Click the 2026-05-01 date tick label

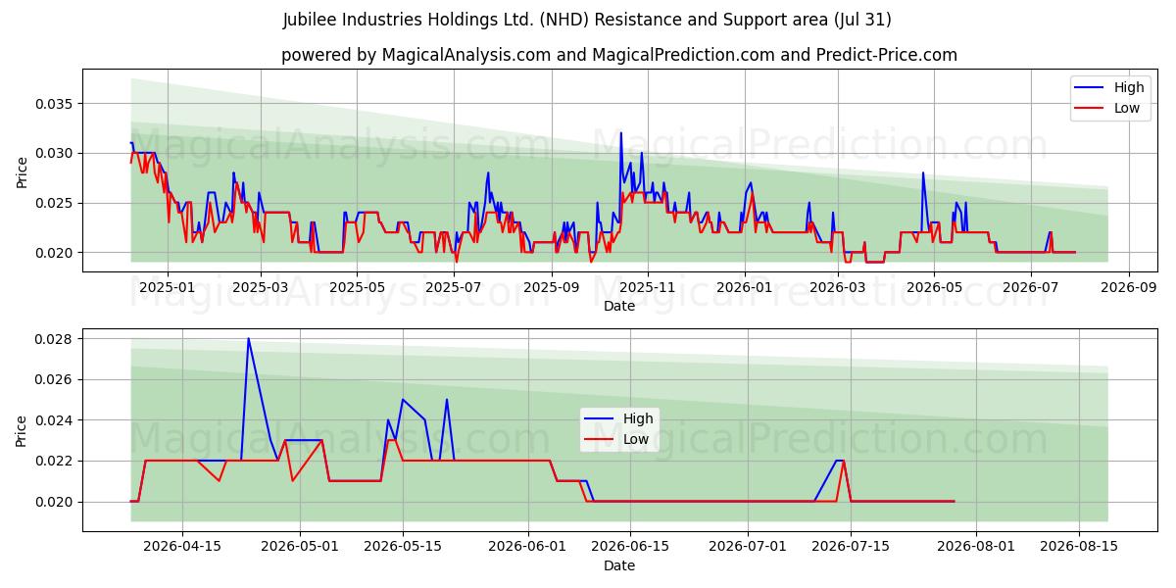(299, 547)
